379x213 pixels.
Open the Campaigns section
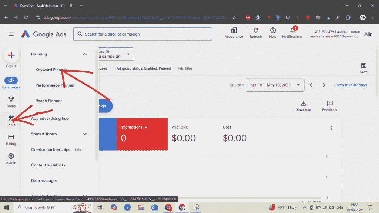pos(11,83)
